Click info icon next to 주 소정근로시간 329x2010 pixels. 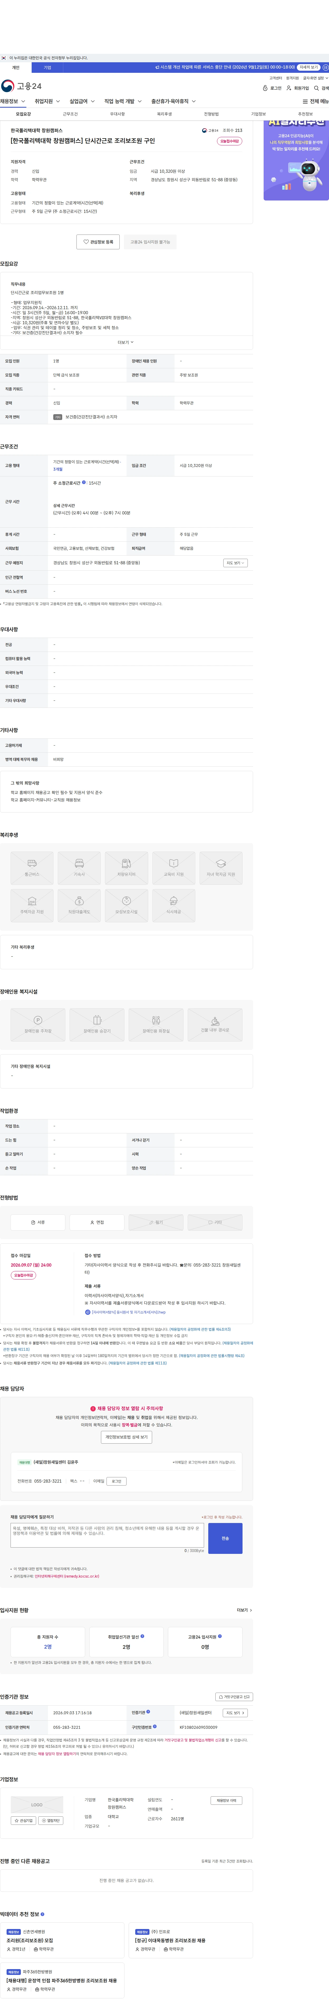(84, 482)
